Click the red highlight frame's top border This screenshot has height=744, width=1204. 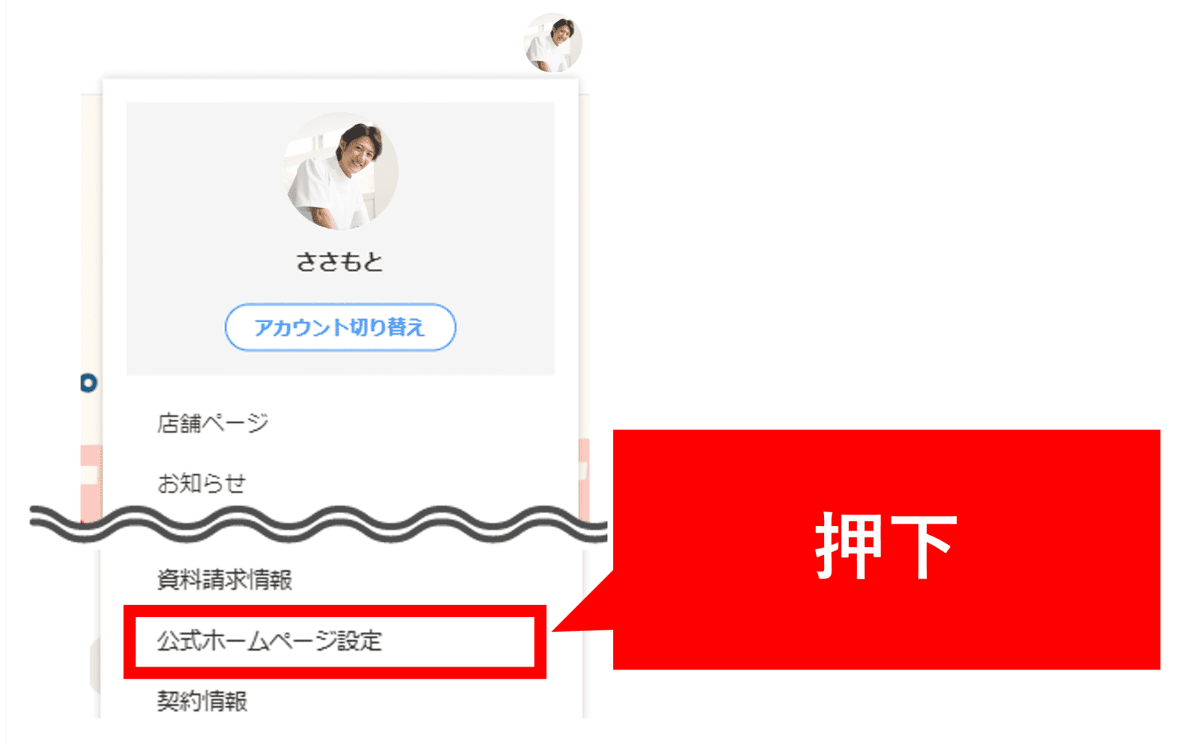(335, 610)
